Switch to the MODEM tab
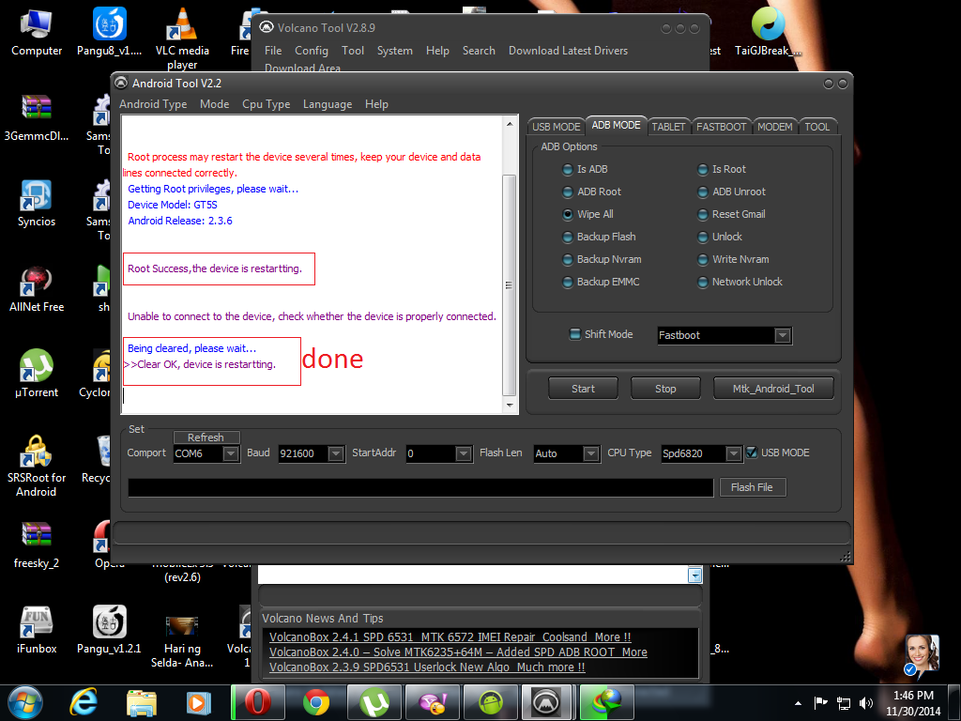 tap(774, 127)
